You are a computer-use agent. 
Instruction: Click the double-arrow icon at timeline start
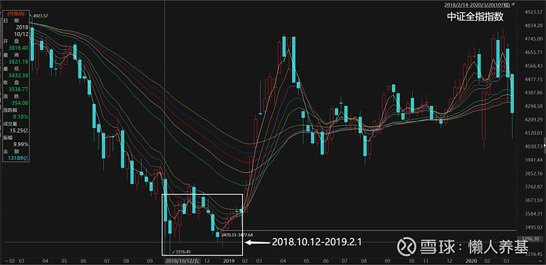tap(3, 261)
